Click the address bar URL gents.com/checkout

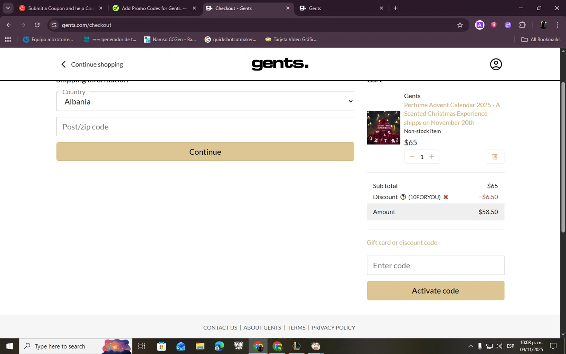86,25
